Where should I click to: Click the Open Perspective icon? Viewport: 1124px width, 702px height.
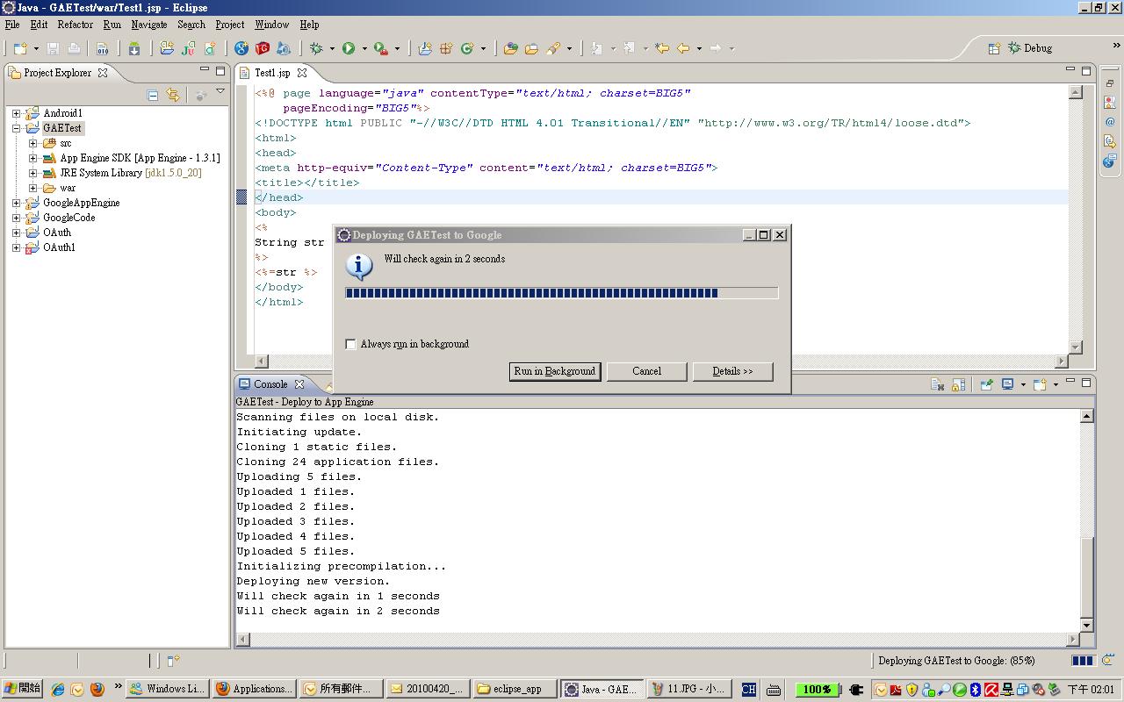(994, 48)
